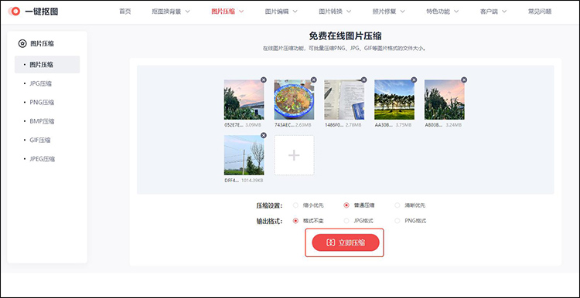Select the A803B cornfield sunset thumbnail
The height and width of the screenshot is (298, 580).
click(444, 100)
